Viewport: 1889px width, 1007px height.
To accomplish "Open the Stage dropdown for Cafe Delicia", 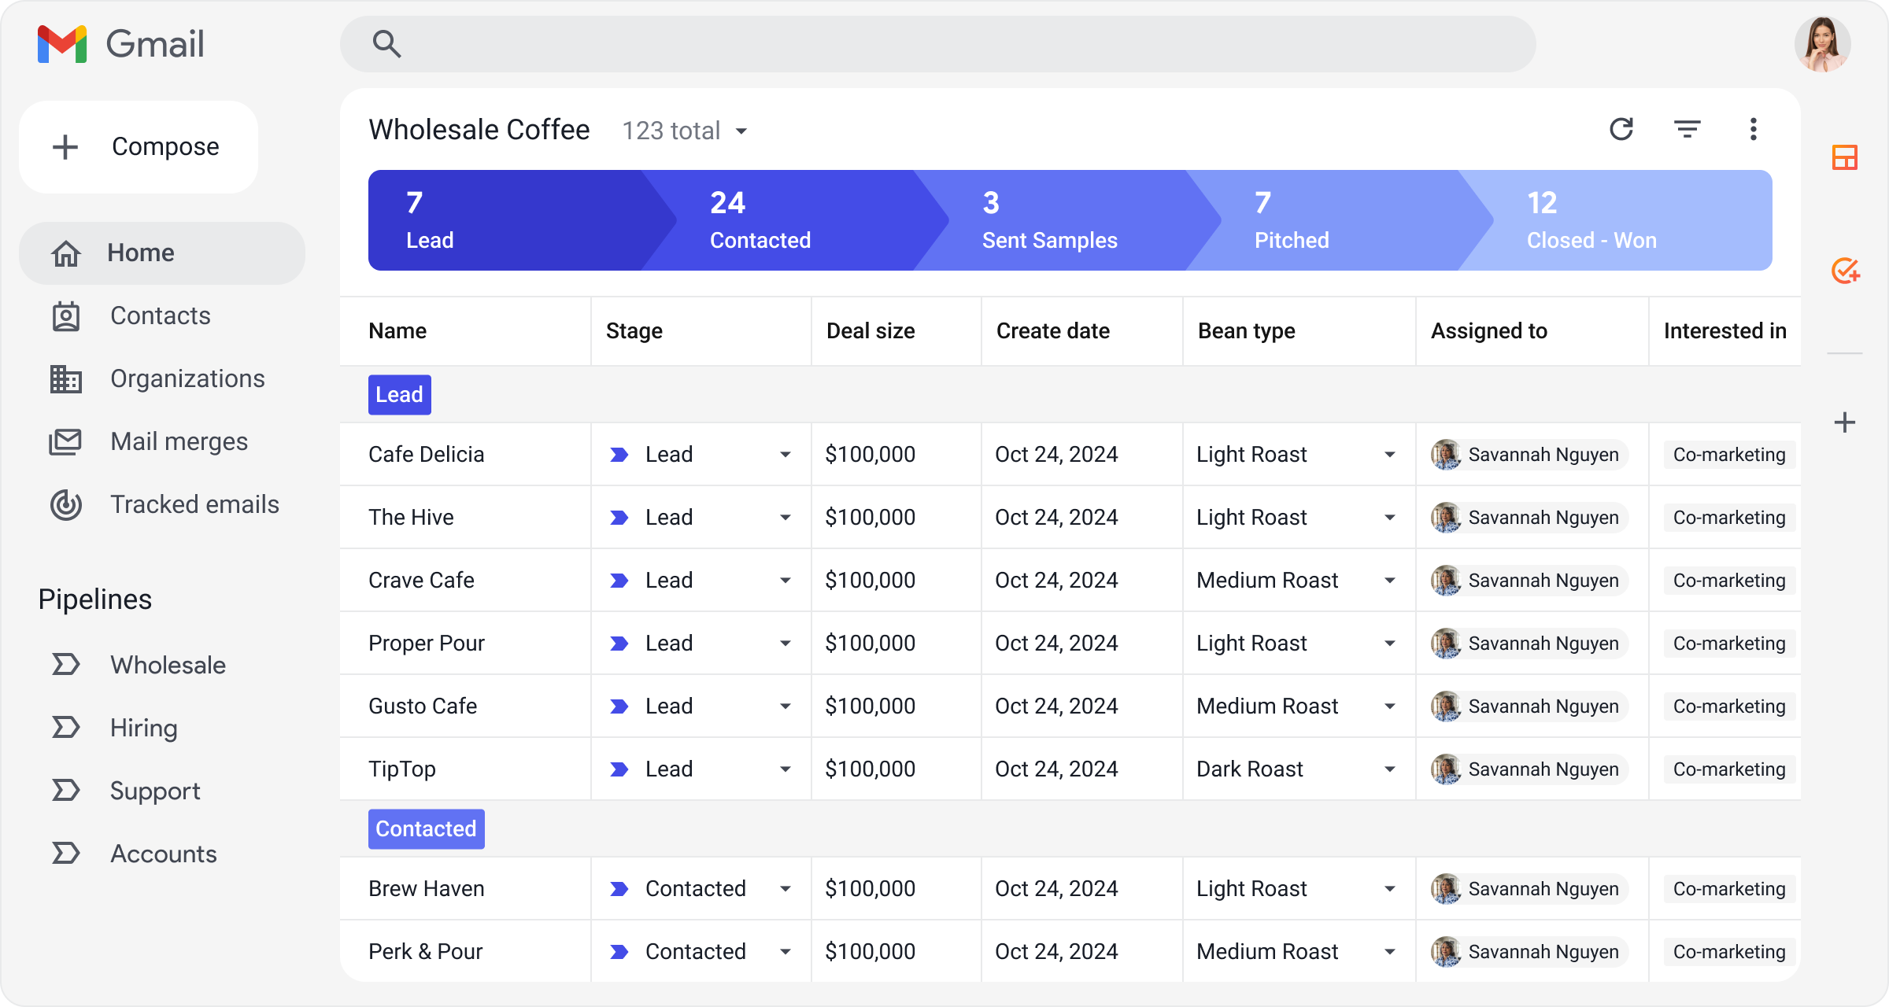I will (785, 455).
